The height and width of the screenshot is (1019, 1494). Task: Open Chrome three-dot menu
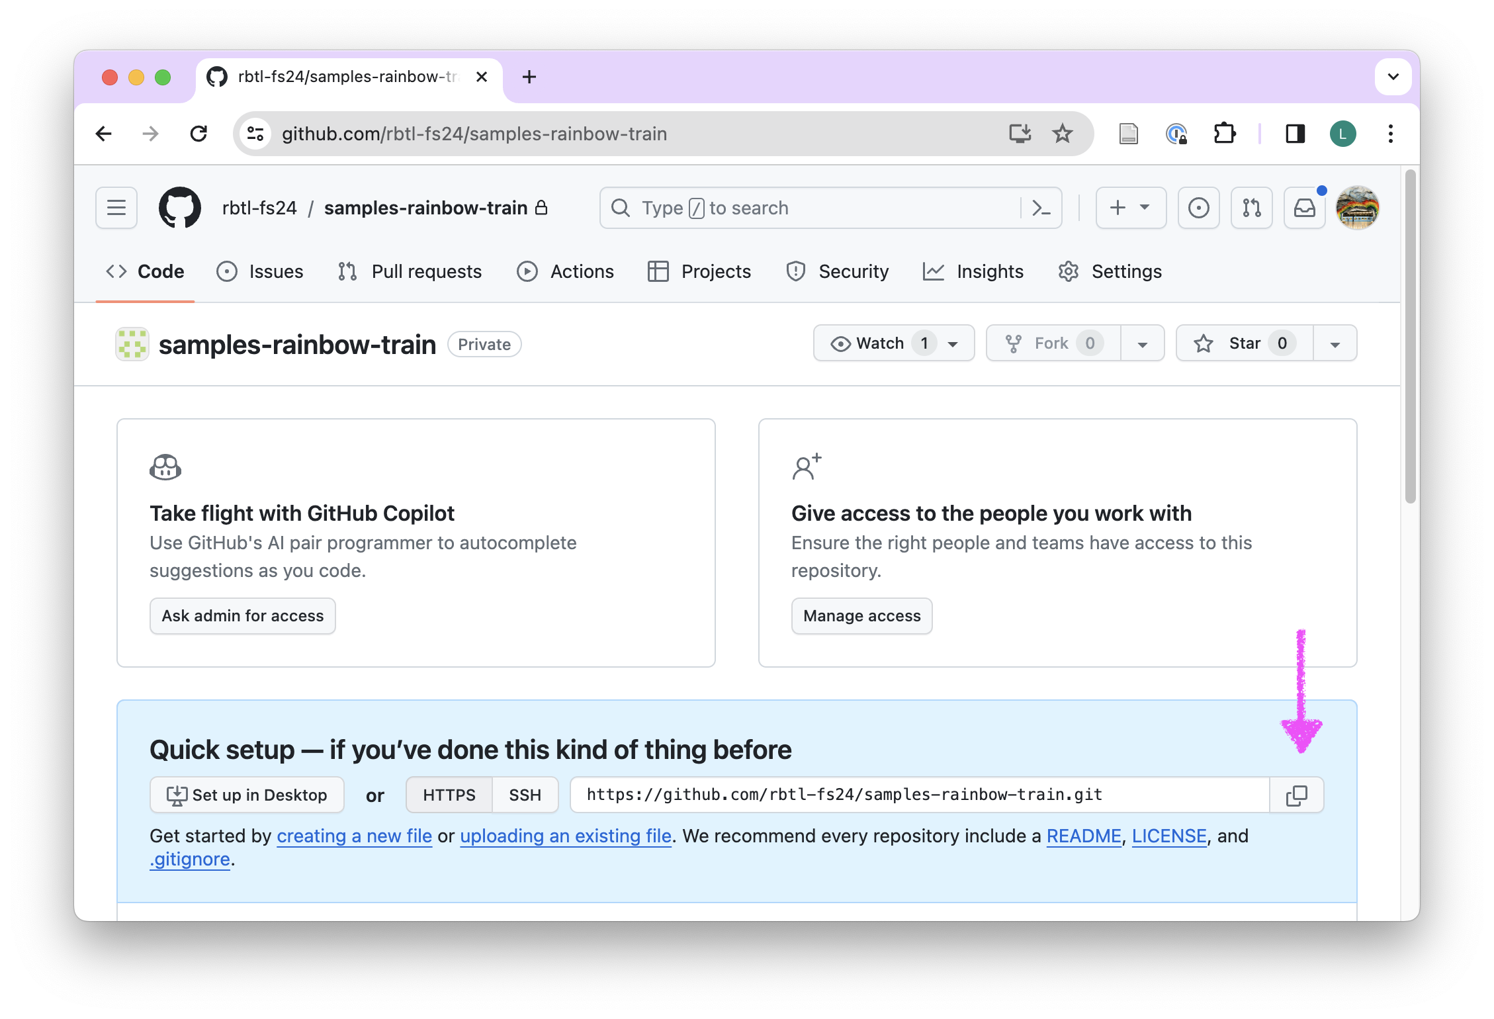pos(1391,134)
